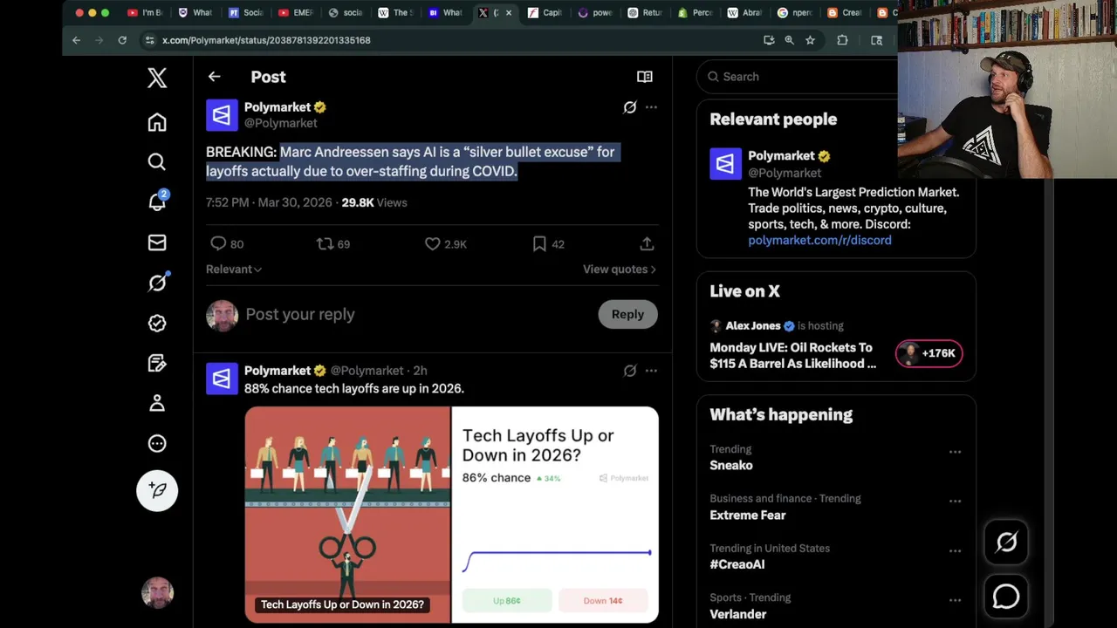This screenshot has height=628, width=1117.
Task: Open account avatar at sidebar bottom
Action: point(158,593)
